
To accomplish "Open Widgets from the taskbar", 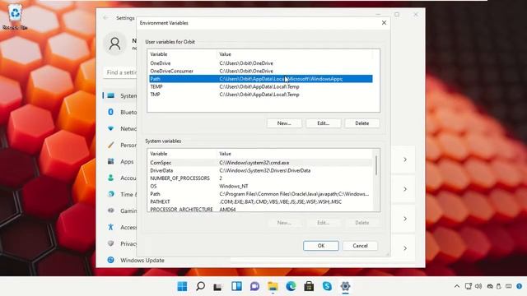I will click(236, 286).
